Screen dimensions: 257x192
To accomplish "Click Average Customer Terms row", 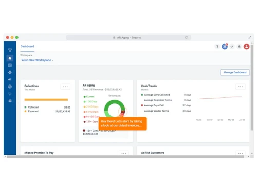I will pos(168,100).
